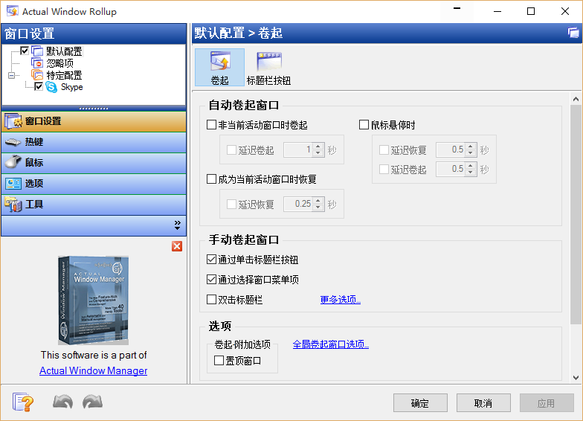Click the vertical scrollbar in settings panel
The image size is (583, 421).
click(x=576, y=216)
